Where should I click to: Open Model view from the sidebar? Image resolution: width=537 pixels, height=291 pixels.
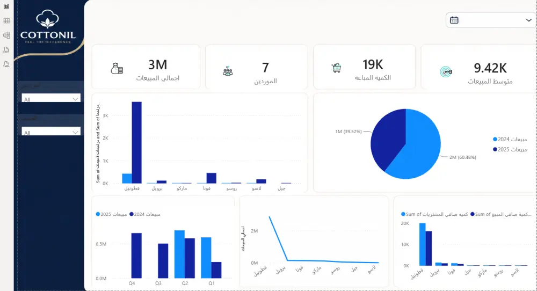(x=6, y=35)
